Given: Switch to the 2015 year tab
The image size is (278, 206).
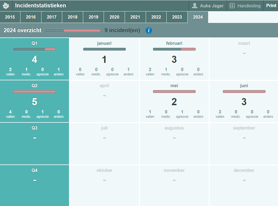Looking at the screenshot, I should coord(10,17).
